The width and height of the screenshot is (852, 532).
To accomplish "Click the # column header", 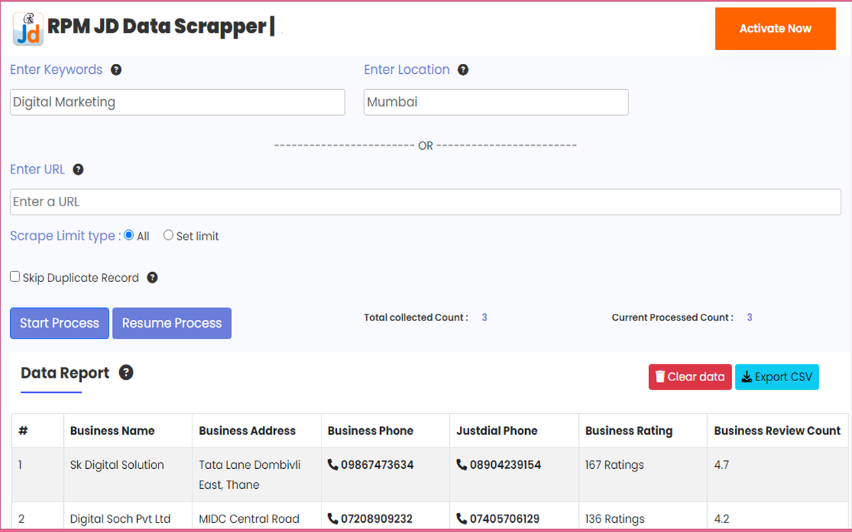I will (x=38, y=431).
